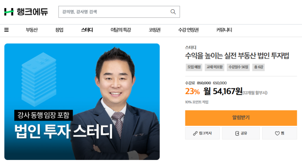
Task: Select the 스터디 menu item
Action: (x=87, y=30)
